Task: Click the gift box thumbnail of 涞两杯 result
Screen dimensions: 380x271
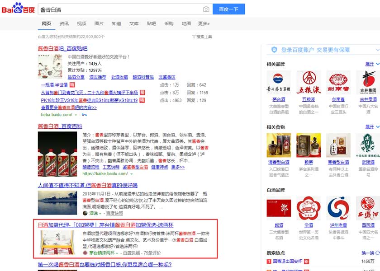Action: [57, 243]
